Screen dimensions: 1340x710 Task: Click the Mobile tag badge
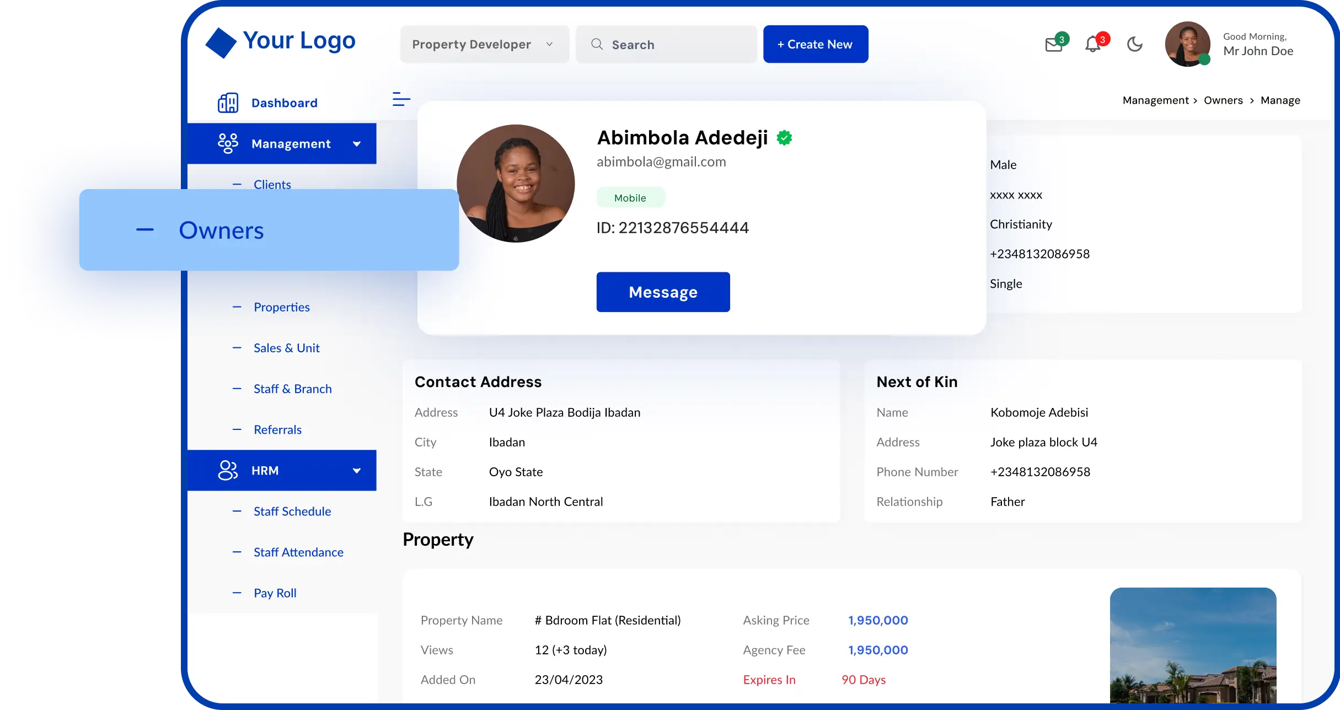630,197
